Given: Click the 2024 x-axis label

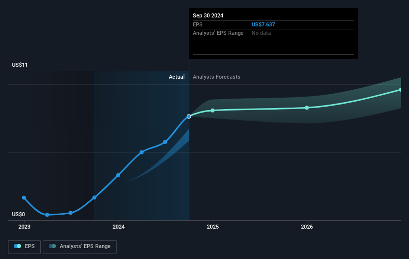Looking at the screenshot, I should (119, 227).
